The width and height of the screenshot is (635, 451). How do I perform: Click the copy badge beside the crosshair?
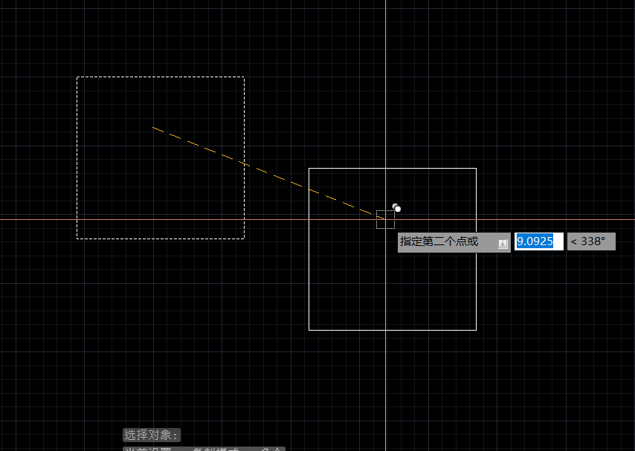pyautogui.click(x=397, y=208)
